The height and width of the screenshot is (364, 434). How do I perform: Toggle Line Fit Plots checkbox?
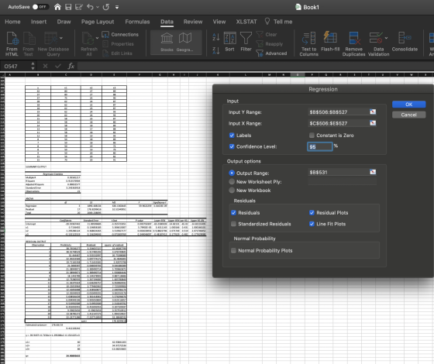tap(312, 224)
